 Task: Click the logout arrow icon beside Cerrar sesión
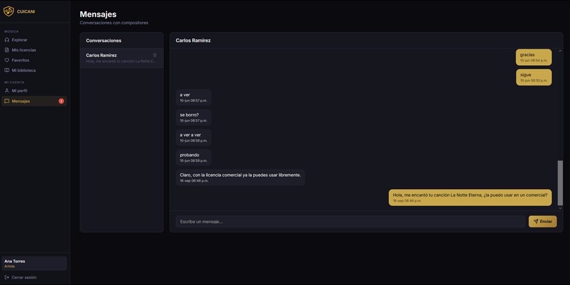(6, 277)
